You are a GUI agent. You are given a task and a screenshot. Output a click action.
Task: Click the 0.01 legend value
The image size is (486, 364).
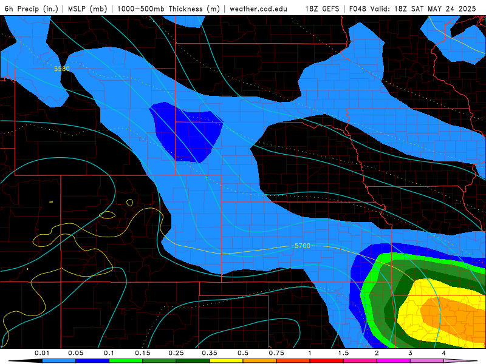pos(42,353)
